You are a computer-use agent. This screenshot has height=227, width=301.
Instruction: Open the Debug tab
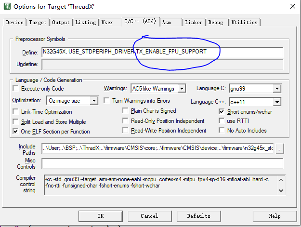216,22
